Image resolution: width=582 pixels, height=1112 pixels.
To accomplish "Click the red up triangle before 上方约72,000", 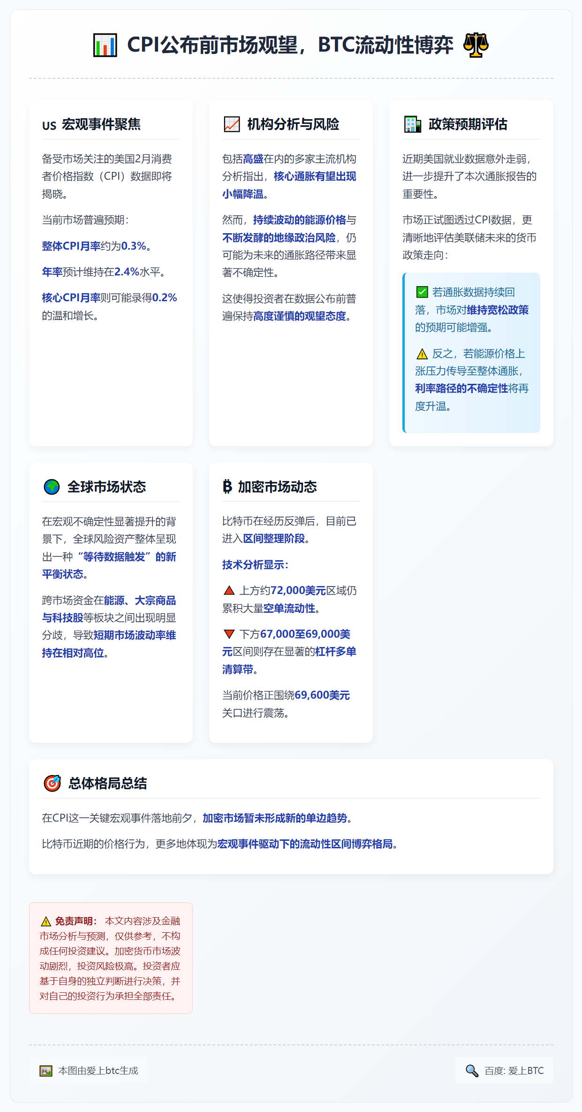I will (x=229, y=591).
